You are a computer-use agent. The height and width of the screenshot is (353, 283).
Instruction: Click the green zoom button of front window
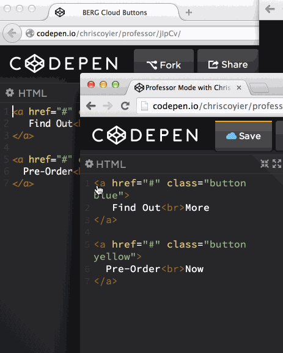pos(116,85)
